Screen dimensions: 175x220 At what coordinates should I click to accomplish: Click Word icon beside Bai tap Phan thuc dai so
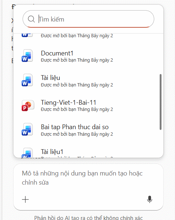coord(27,130)
